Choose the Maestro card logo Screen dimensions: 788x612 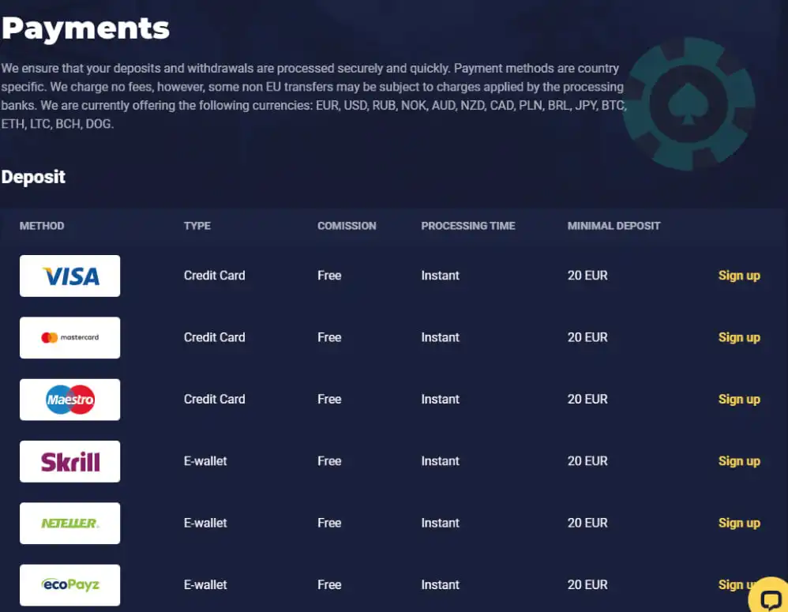coord(69,400)
